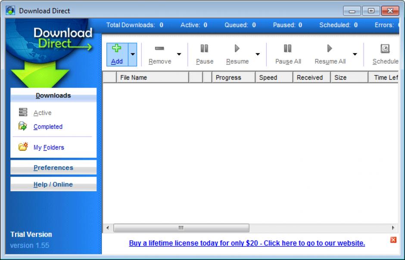This screenshot has height=260, width=405.
Task: Maximize the Download Direct window
Action: (x=371, y=11)
